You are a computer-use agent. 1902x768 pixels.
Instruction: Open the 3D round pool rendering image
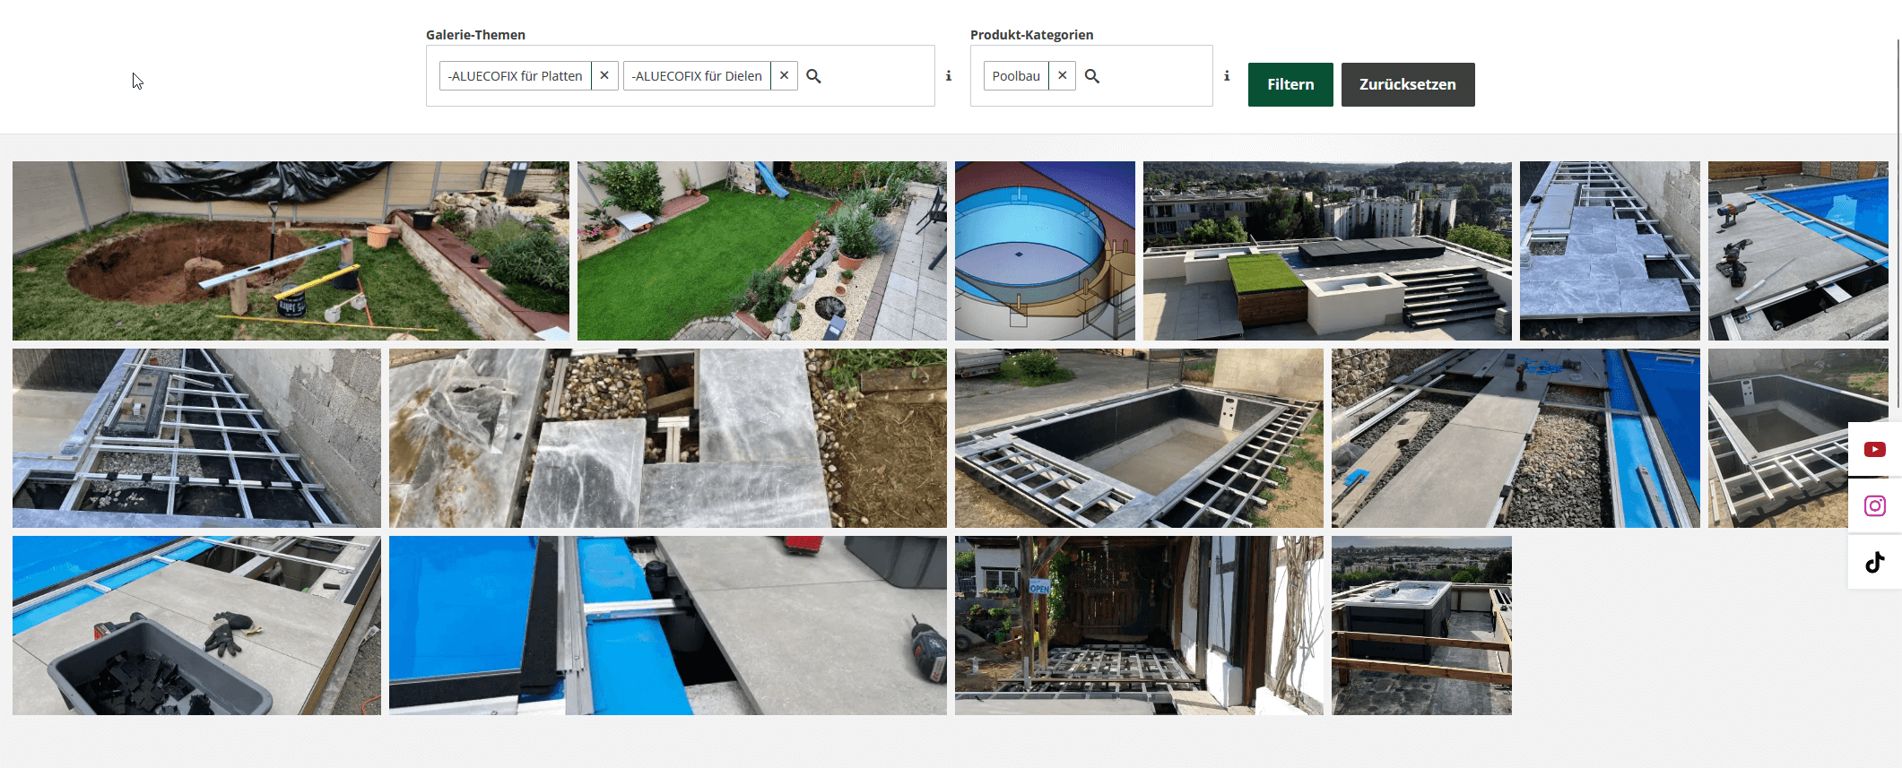[1045, 251]
